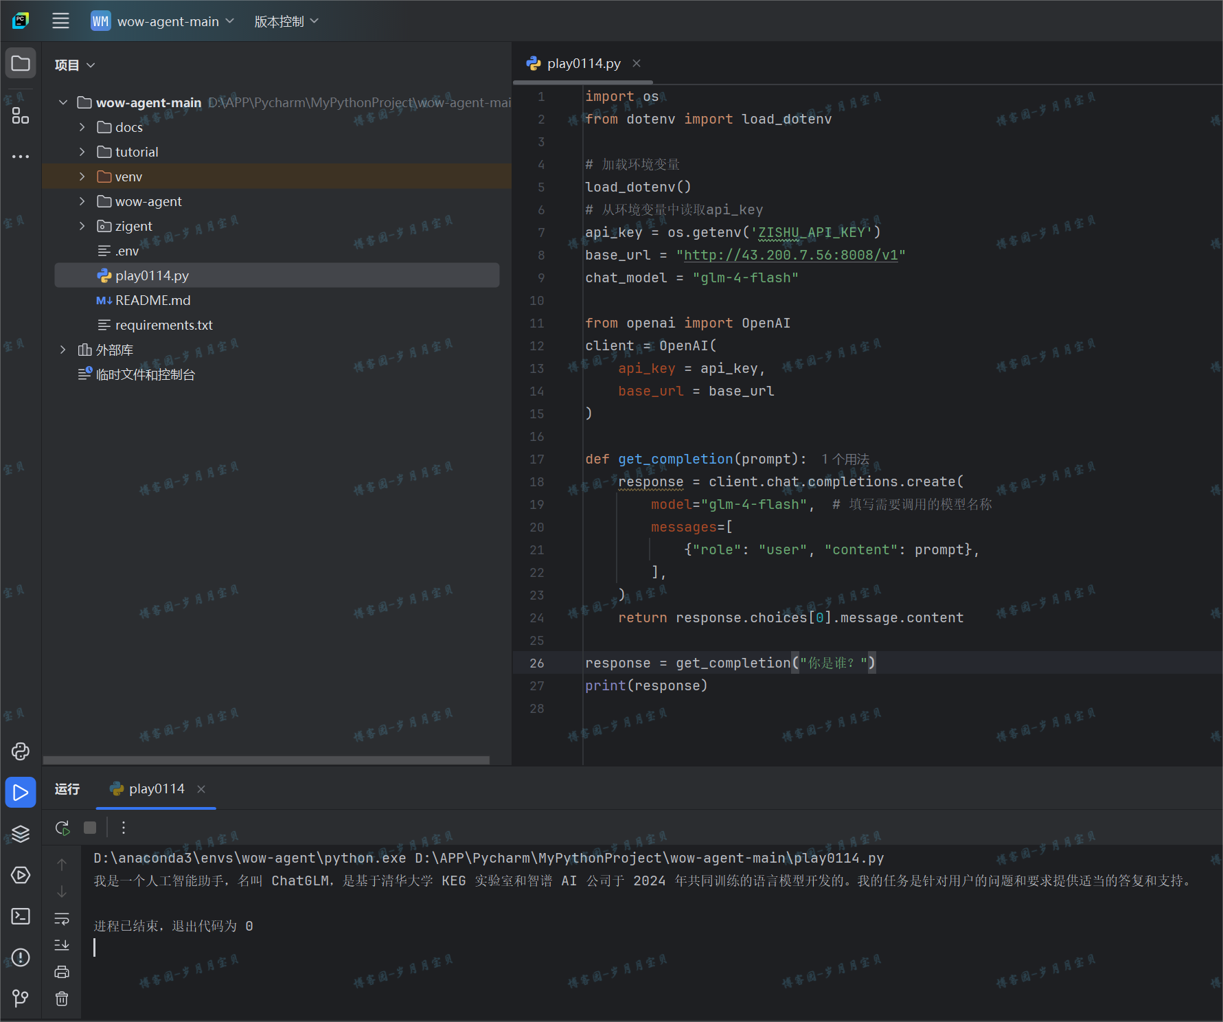Open the Git version control icon
1223x1022 pixels.
[x=21, y=998]
